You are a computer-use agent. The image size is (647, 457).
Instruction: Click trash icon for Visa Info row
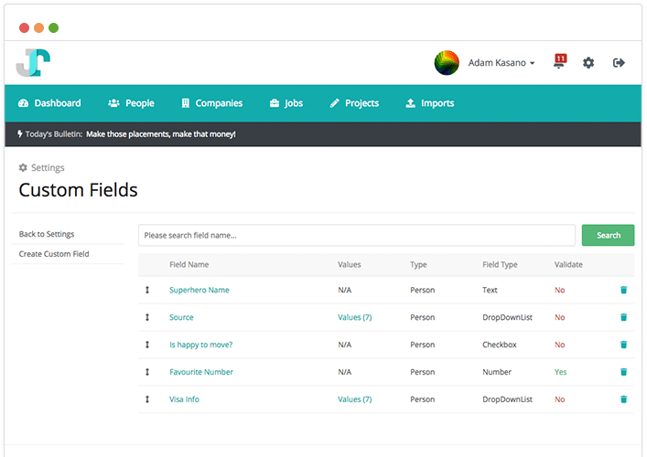[623, 399]
